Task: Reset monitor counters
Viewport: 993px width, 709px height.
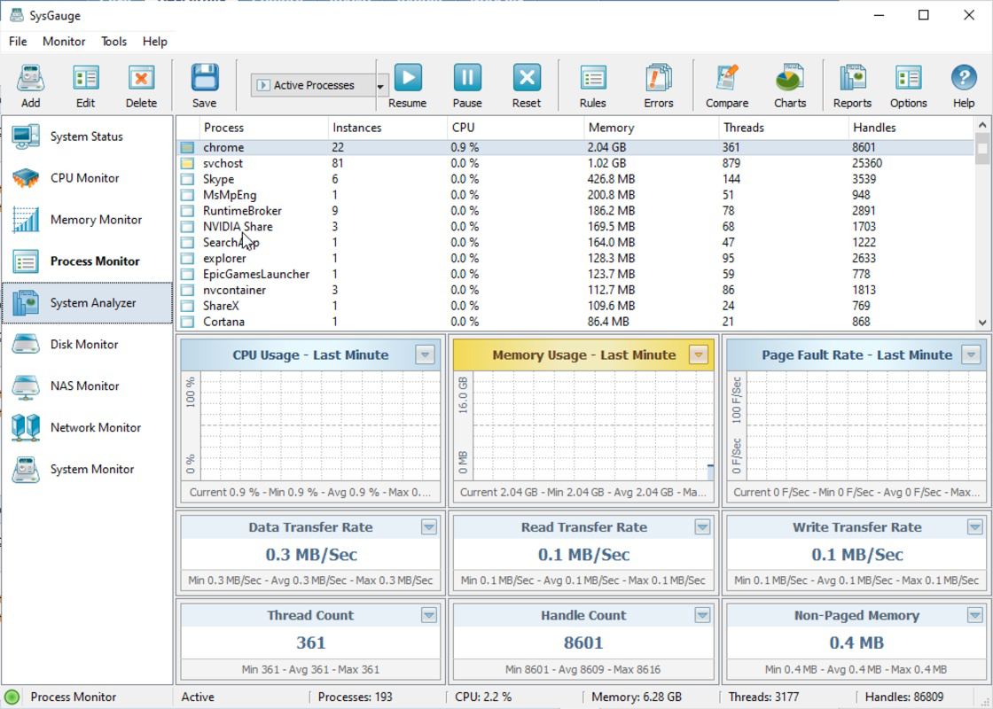Action: tap(527, 78)
